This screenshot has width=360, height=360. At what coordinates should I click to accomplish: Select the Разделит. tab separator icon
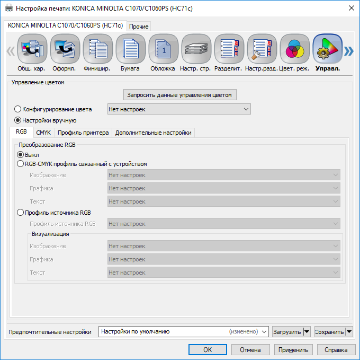coord(229,49)
